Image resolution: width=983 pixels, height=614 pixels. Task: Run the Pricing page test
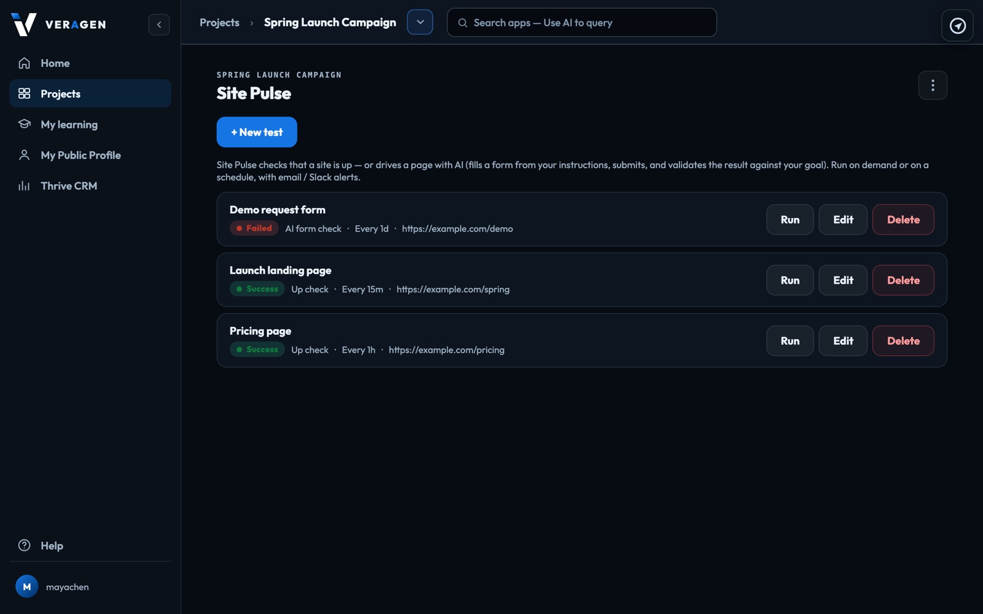(x=790, y=341)
